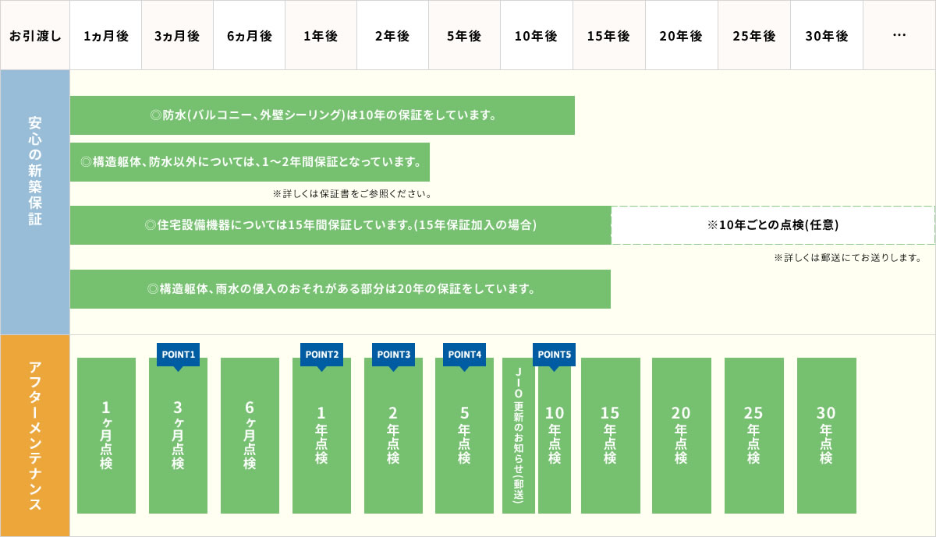
Task: Select the 15年間保証 housing equipment bar
Action: point(340,225)
